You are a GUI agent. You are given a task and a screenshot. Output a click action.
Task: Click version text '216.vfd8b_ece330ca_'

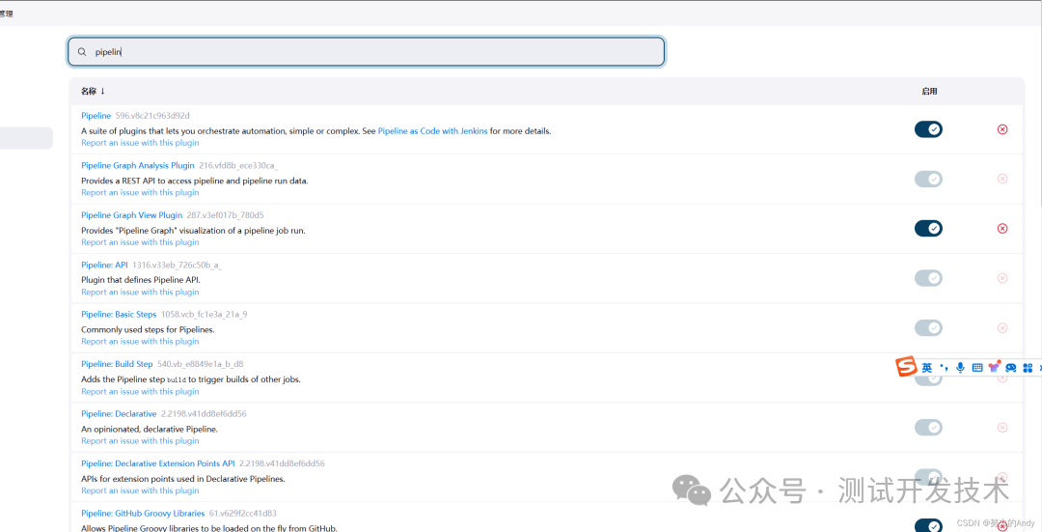pos(238,165)
